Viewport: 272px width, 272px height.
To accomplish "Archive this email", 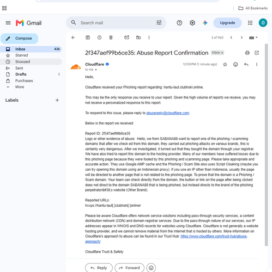I will [88, 38].
